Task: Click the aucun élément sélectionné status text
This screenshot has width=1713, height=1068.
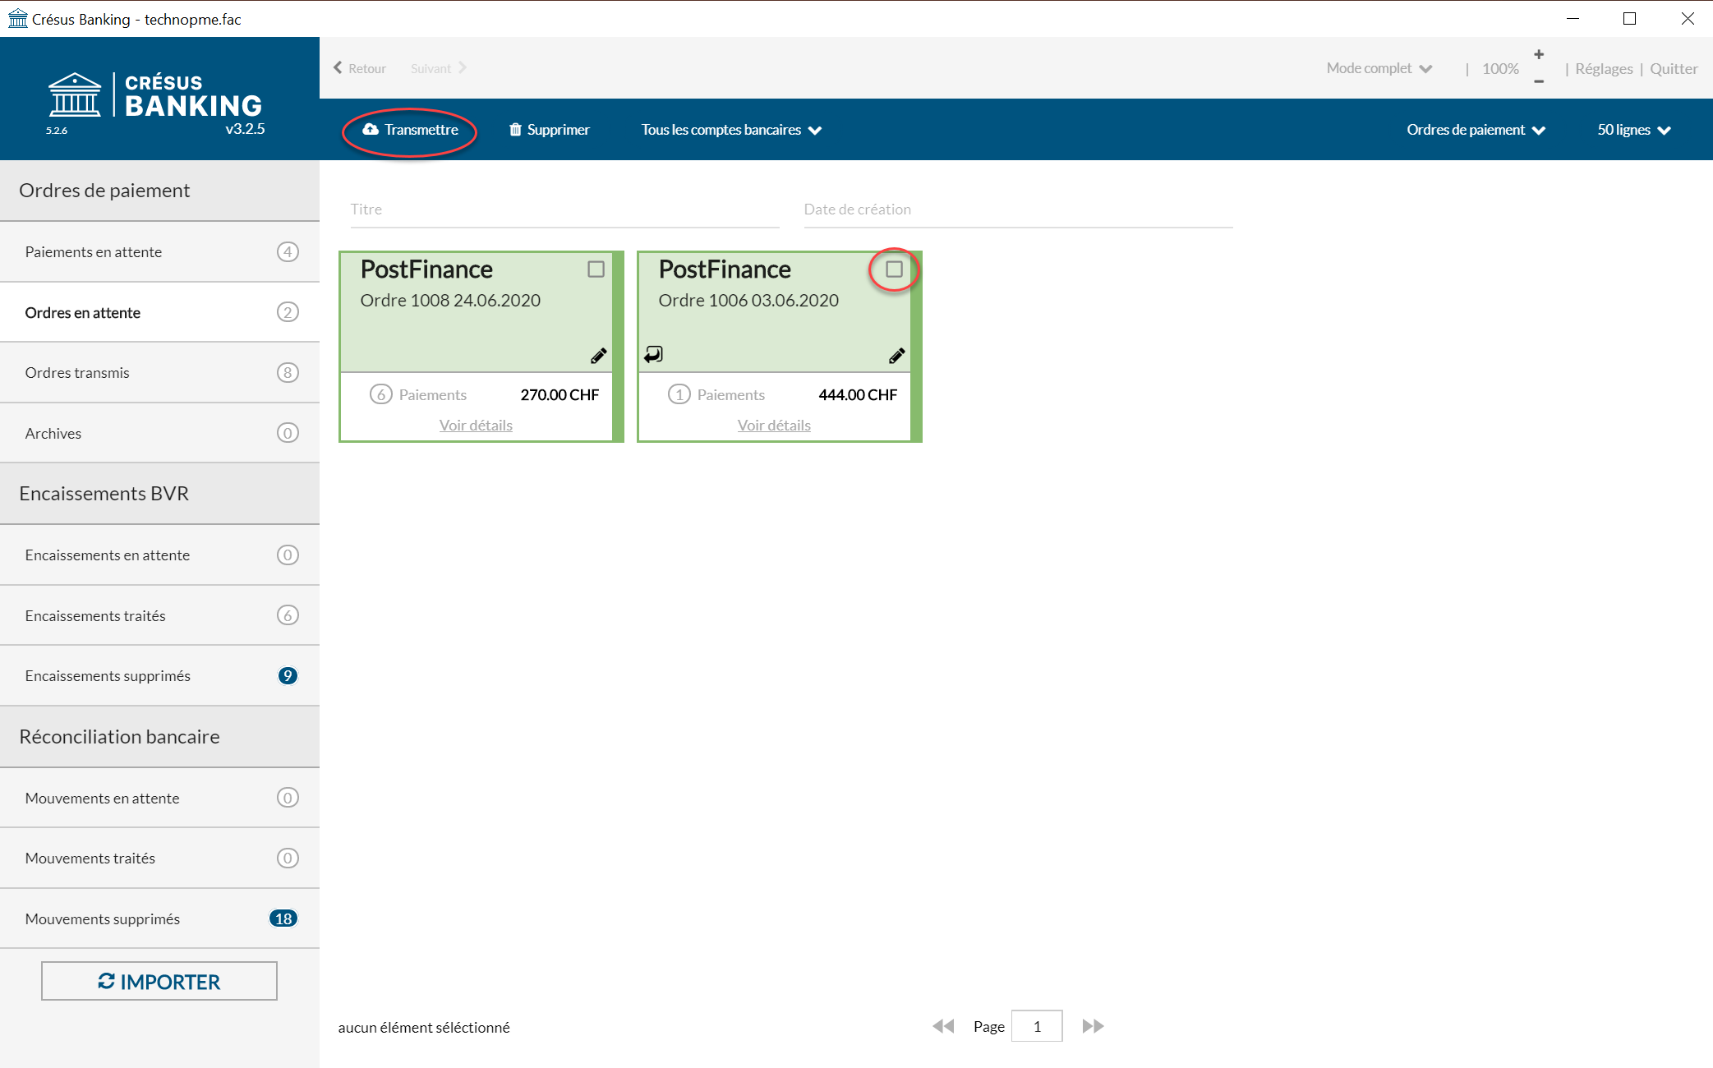Action: coord(424,1027)
